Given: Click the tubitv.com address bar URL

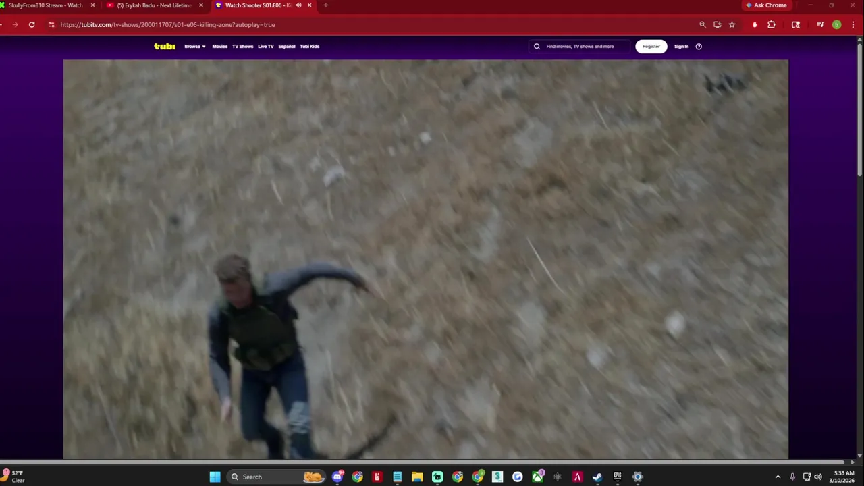Looking at the screenshot, I should point(167,24).
